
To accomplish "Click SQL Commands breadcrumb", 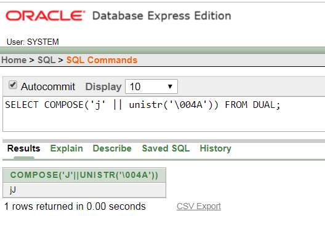I will point(102,60).
